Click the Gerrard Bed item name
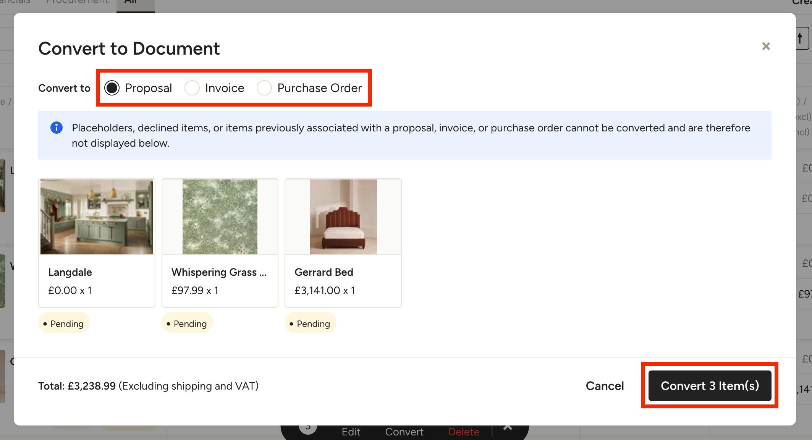The width and height of the screenshot is (812, 440). pyautogui.click(x=324, y=272)
